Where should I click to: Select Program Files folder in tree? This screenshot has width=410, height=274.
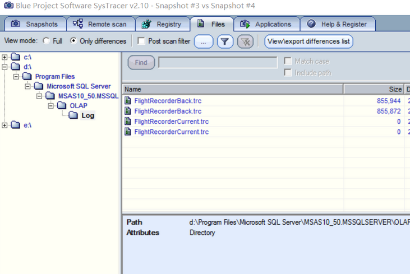click(x=55, y=77)
